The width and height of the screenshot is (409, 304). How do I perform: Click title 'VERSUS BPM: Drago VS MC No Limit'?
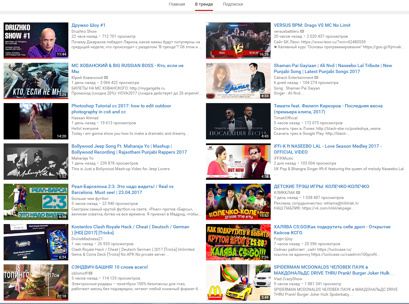(x=312, y=25)
